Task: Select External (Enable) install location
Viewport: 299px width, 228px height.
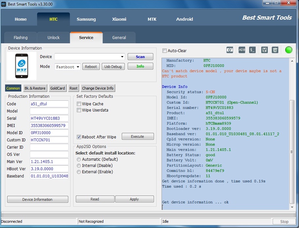Action: tap(78, 172)
